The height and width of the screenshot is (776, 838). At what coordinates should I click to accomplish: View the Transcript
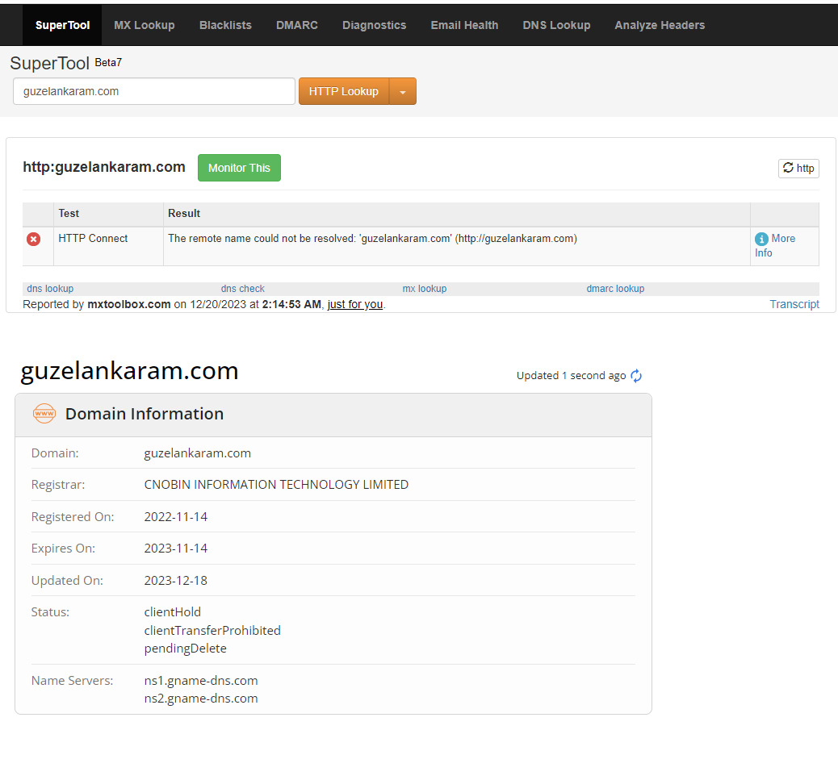tap(794, 304)
